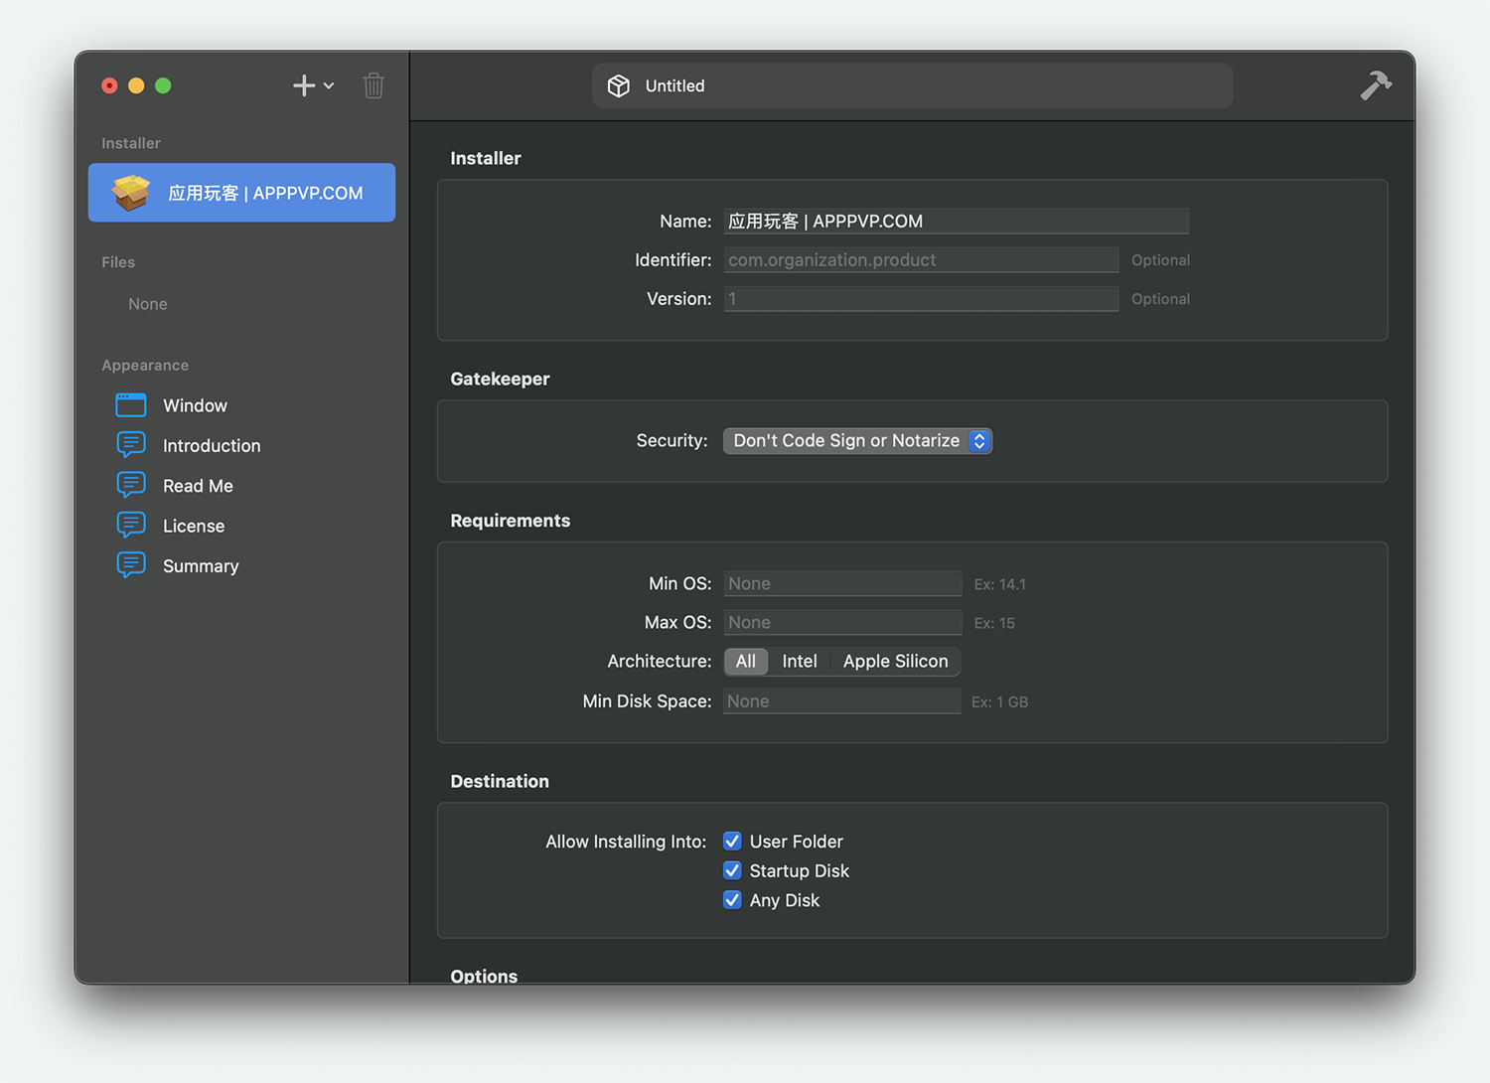Click the Installer section heading in sidebar

pos(130,143)
